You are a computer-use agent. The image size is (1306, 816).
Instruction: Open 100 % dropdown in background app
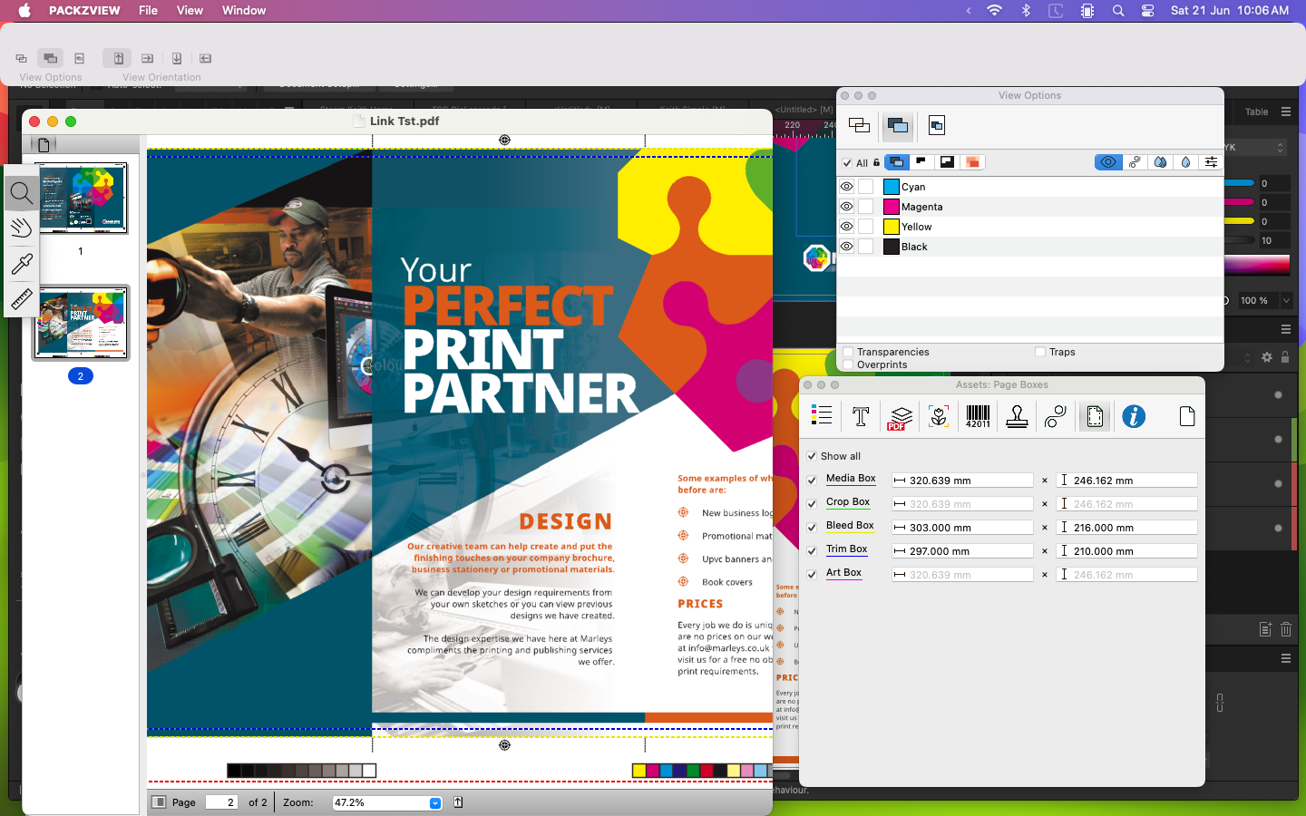[1286, 300]
